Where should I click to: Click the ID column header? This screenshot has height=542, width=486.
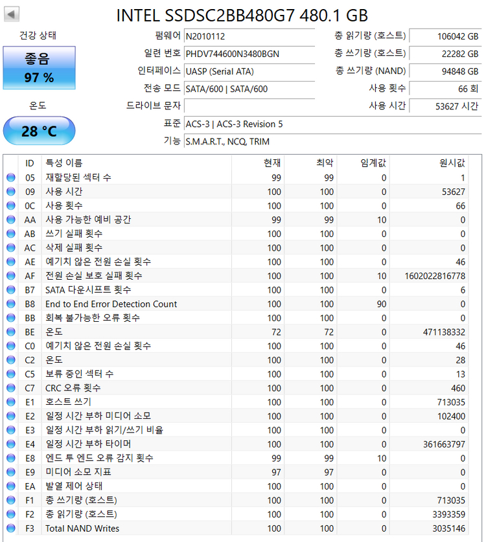[30, 163]
